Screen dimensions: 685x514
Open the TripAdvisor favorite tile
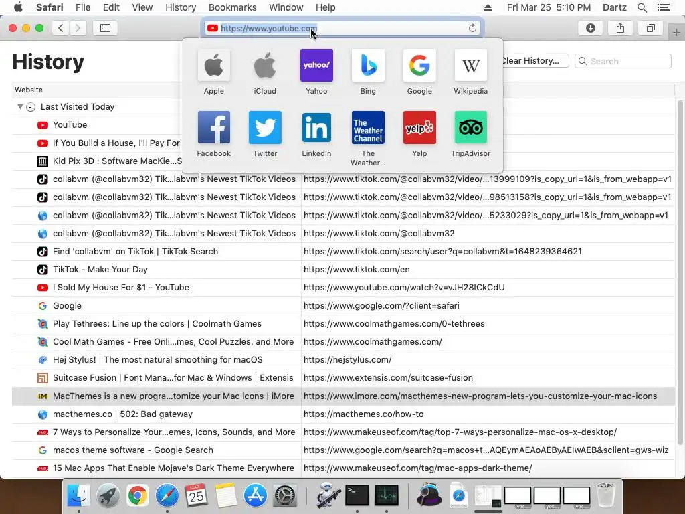click(470, 128)
